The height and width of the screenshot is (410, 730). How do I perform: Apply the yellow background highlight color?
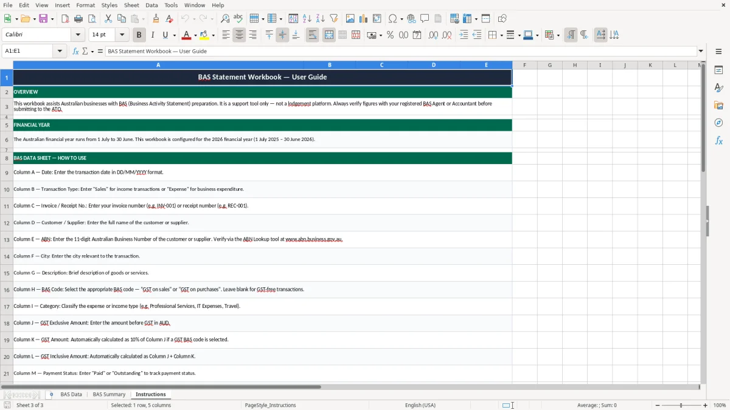coord(204,35)
